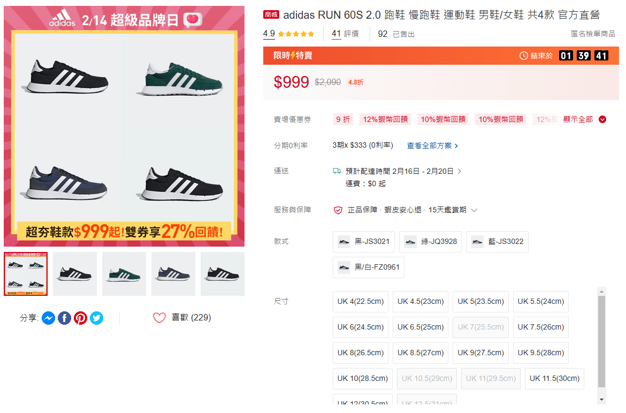Click the 商城 mall badge label
Image resolution: width=626 pixels, height=413 pixels.
point(271,15)
